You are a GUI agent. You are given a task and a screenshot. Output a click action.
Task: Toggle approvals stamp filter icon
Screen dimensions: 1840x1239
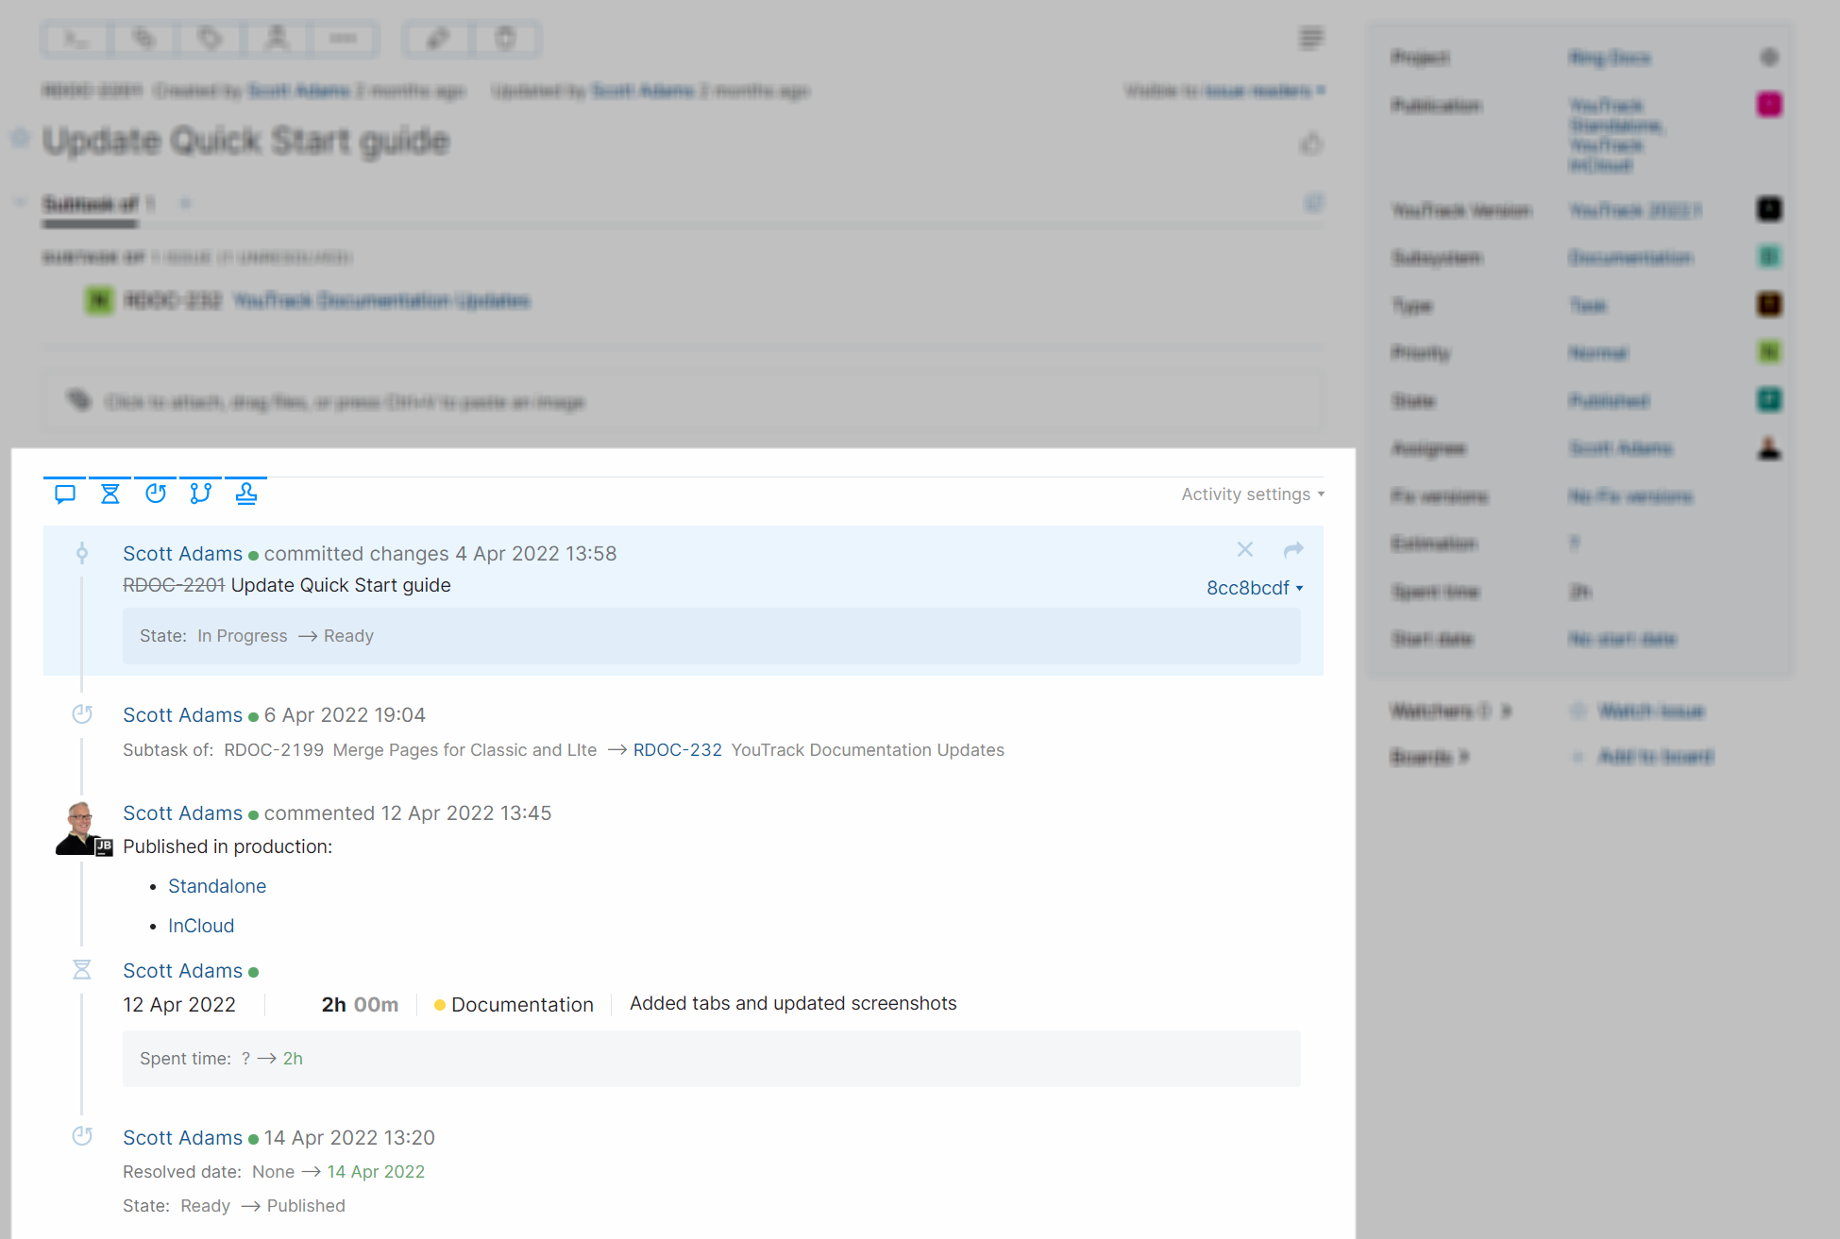pos(245,494)
